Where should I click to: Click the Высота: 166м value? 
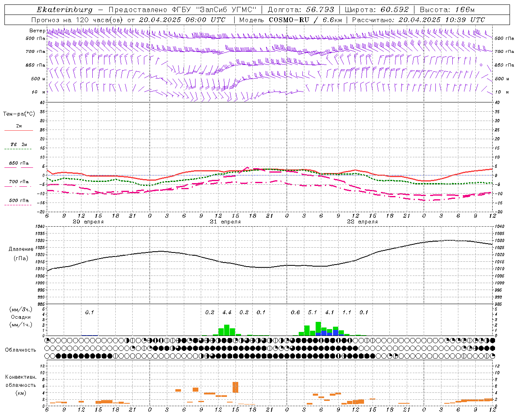pos(447,10)
